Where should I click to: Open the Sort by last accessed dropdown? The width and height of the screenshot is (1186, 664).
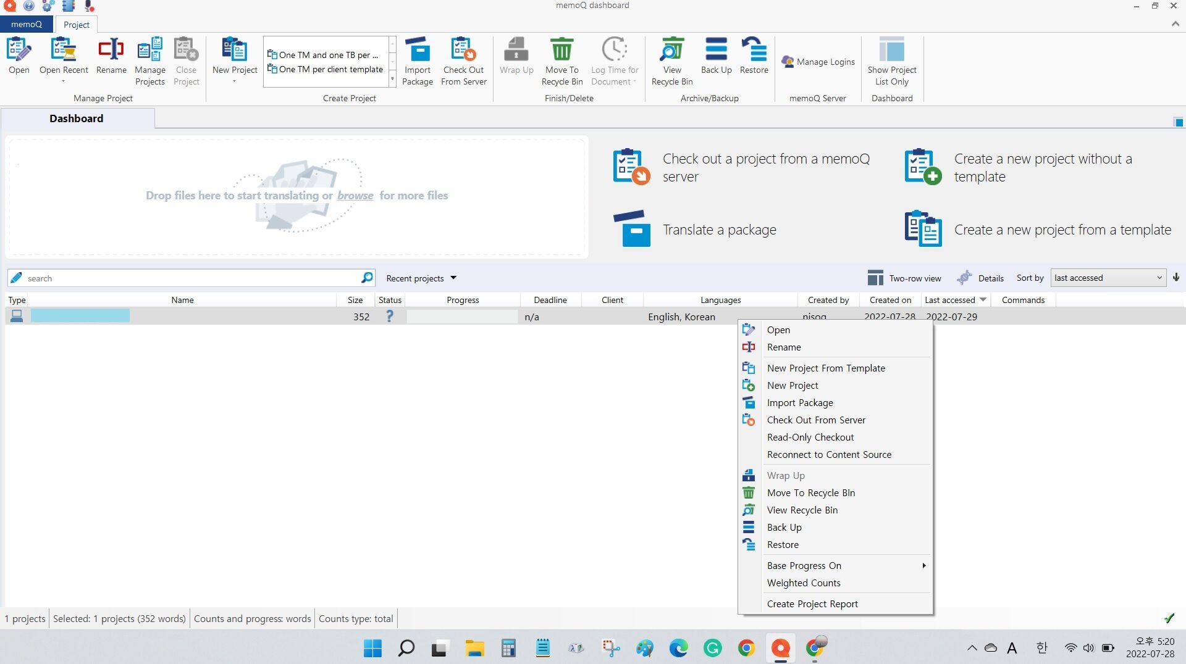[x=1108, y=278]
